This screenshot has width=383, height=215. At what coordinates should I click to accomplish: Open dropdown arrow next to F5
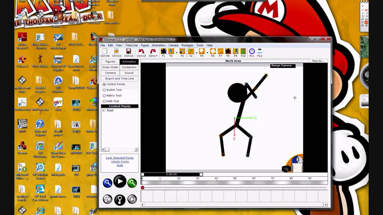[x=207, y=53]
